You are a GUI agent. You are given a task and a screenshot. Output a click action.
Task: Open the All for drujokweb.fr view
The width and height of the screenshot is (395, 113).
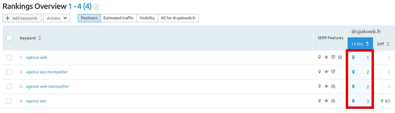(x=178, y=18)
